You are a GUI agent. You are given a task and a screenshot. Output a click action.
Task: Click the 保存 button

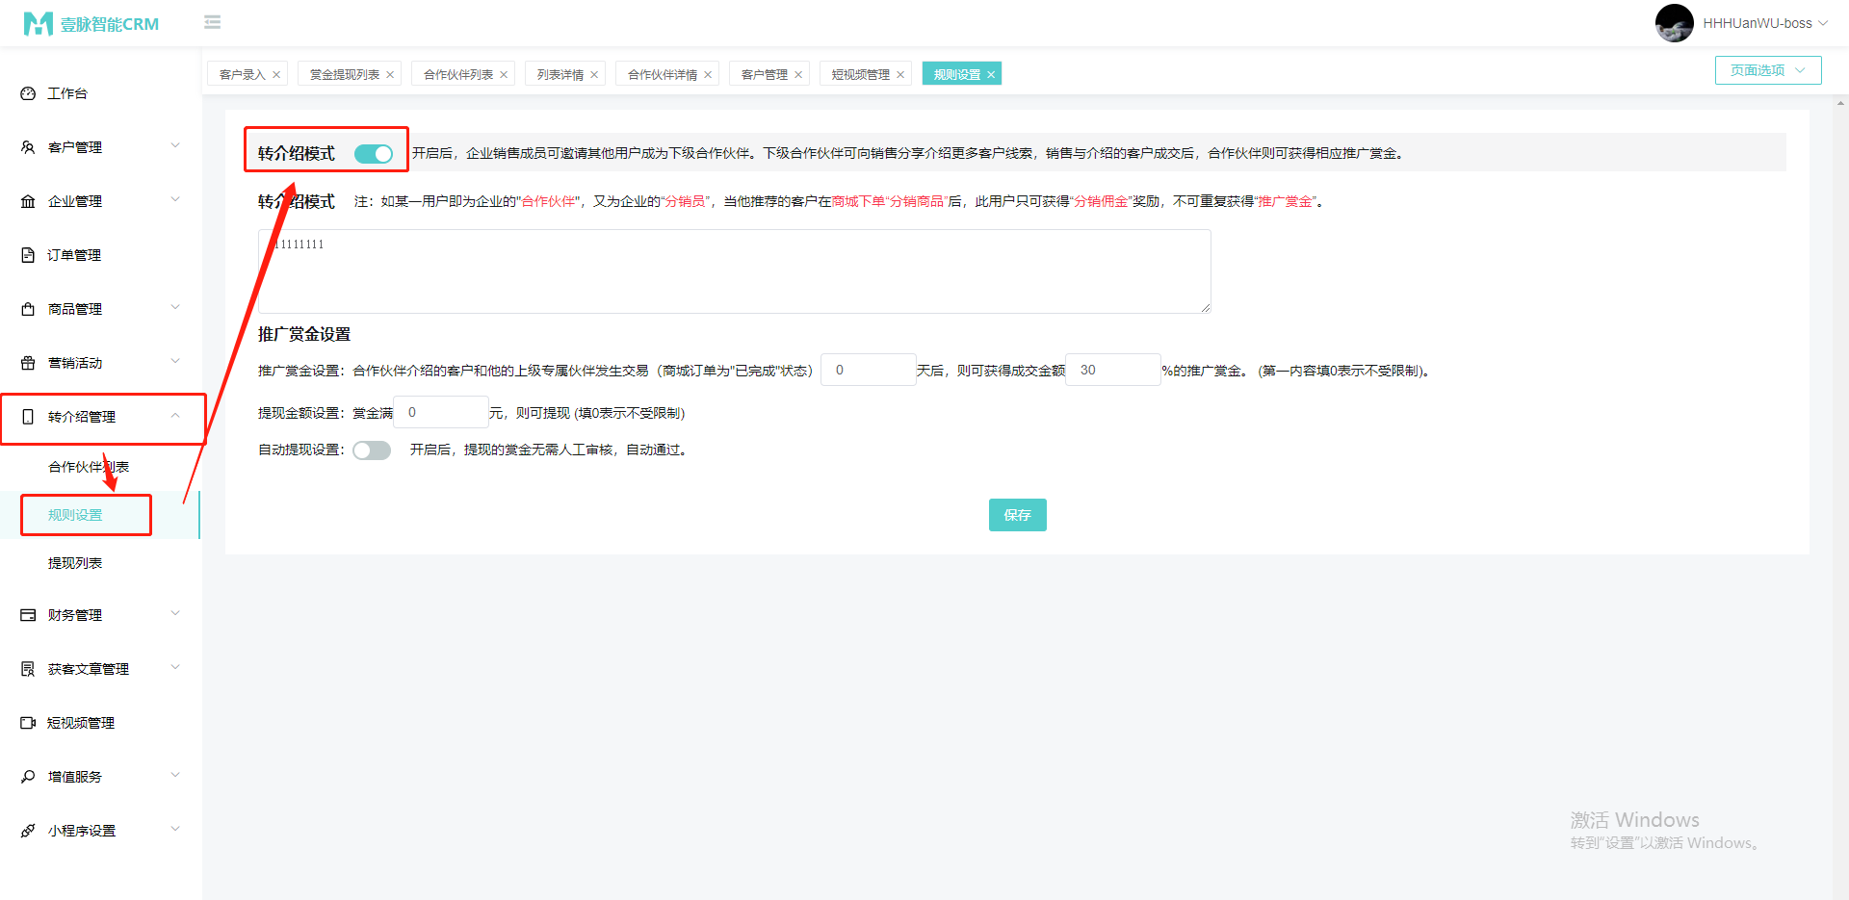point(1017,514)
